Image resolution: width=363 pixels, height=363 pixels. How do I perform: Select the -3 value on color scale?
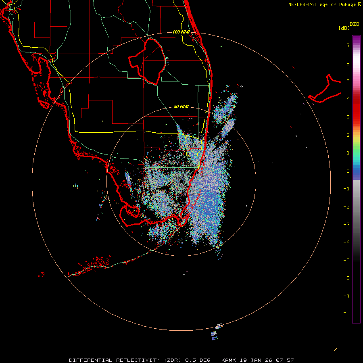pos(346,225)
